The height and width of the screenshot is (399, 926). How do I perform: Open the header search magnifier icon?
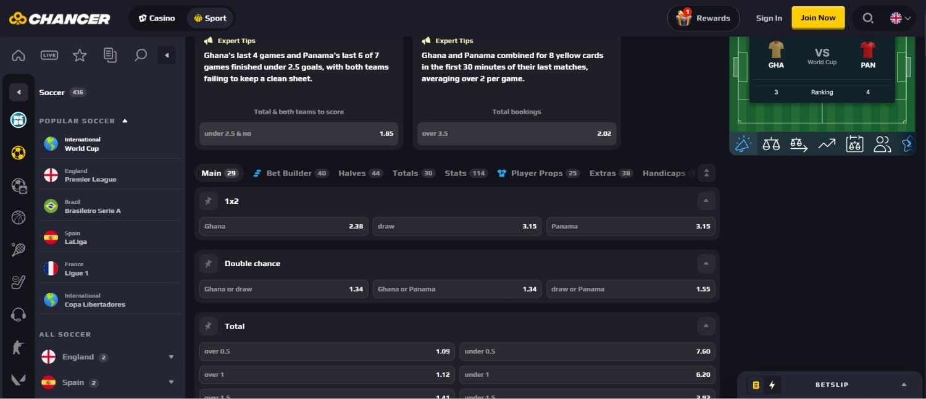tap(868, 18)
